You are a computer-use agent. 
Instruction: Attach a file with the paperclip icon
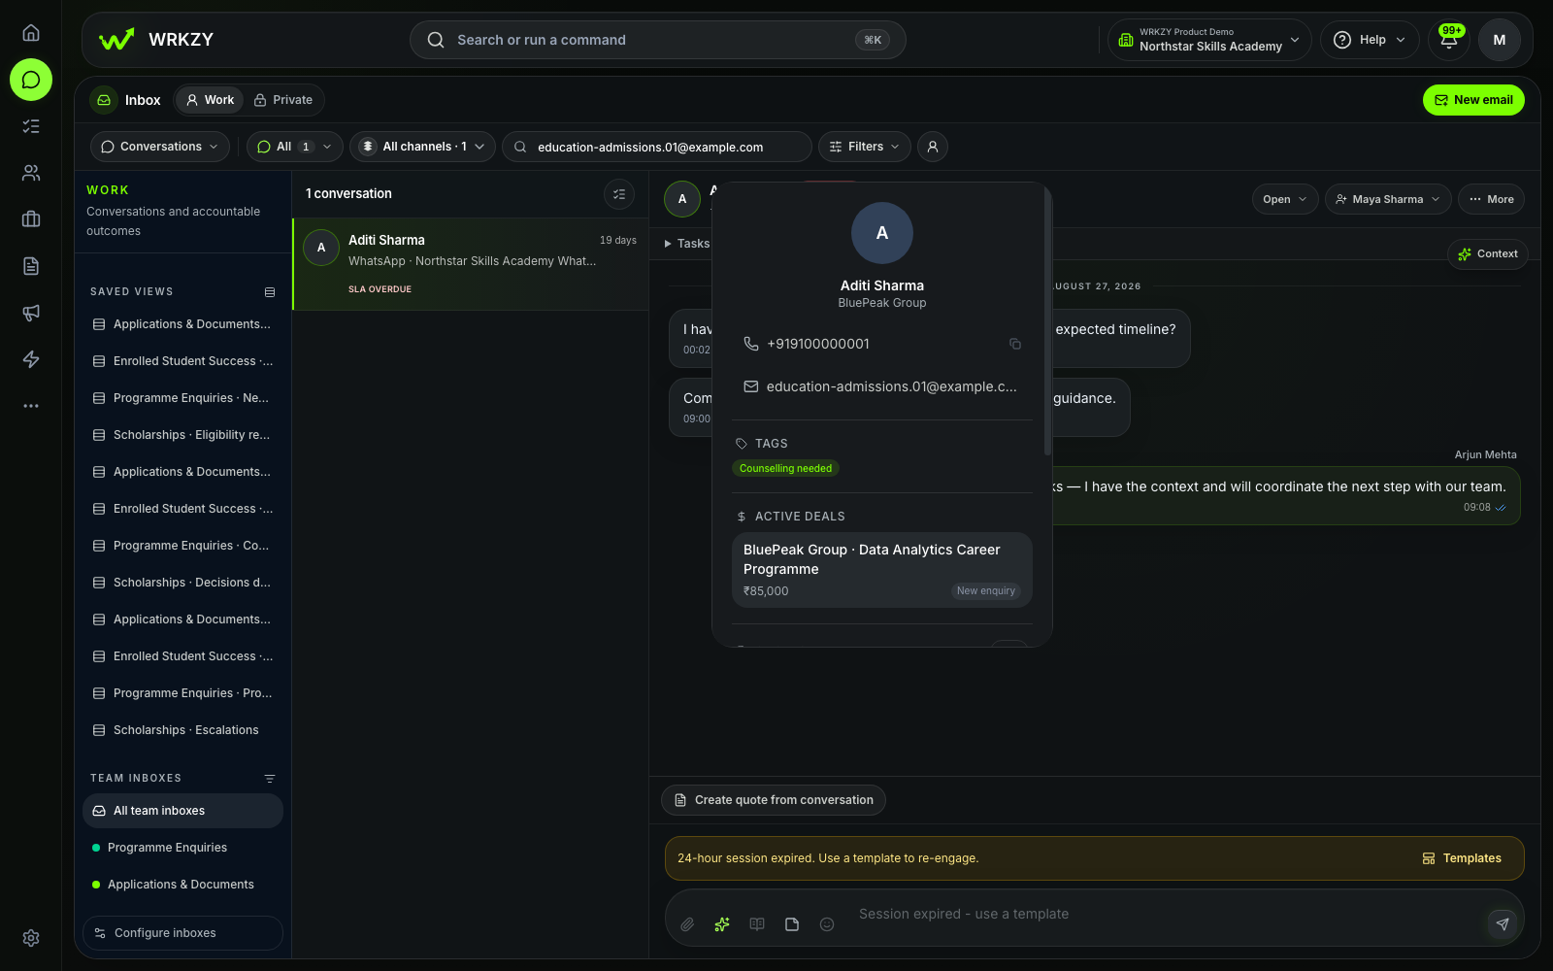[687, 924]
